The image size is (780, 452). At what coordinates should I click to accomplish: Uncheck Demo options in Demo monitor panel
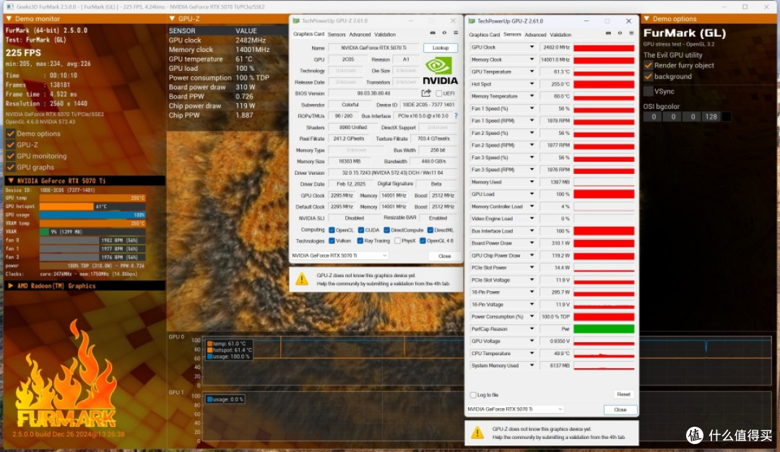tap(10, 134)
